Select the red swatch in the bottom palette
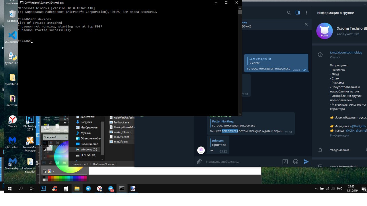Image resolution: width=367 pixels, height=206 pixels. (50, 177)
